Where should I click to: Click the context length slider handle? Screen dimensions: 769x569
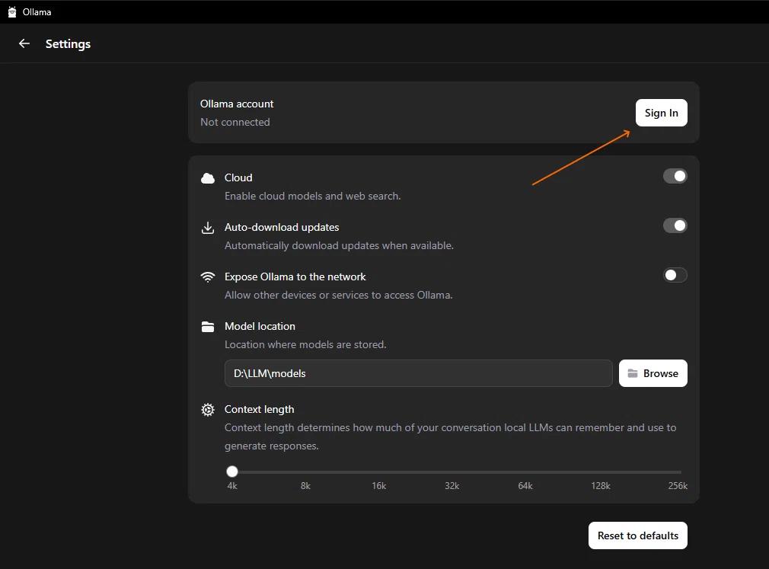[232, 472]
